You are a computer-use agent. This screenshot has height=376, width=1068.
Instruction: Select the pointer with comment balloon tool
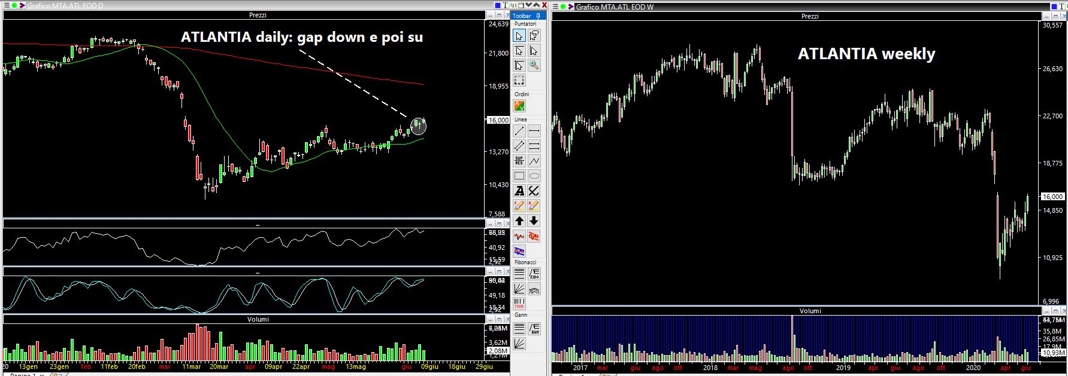[534, 36]
